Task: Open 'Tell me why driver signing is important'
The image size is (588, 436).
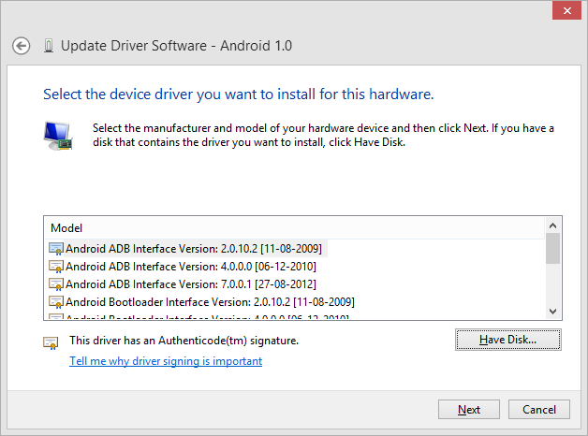Action: [166, 361]
